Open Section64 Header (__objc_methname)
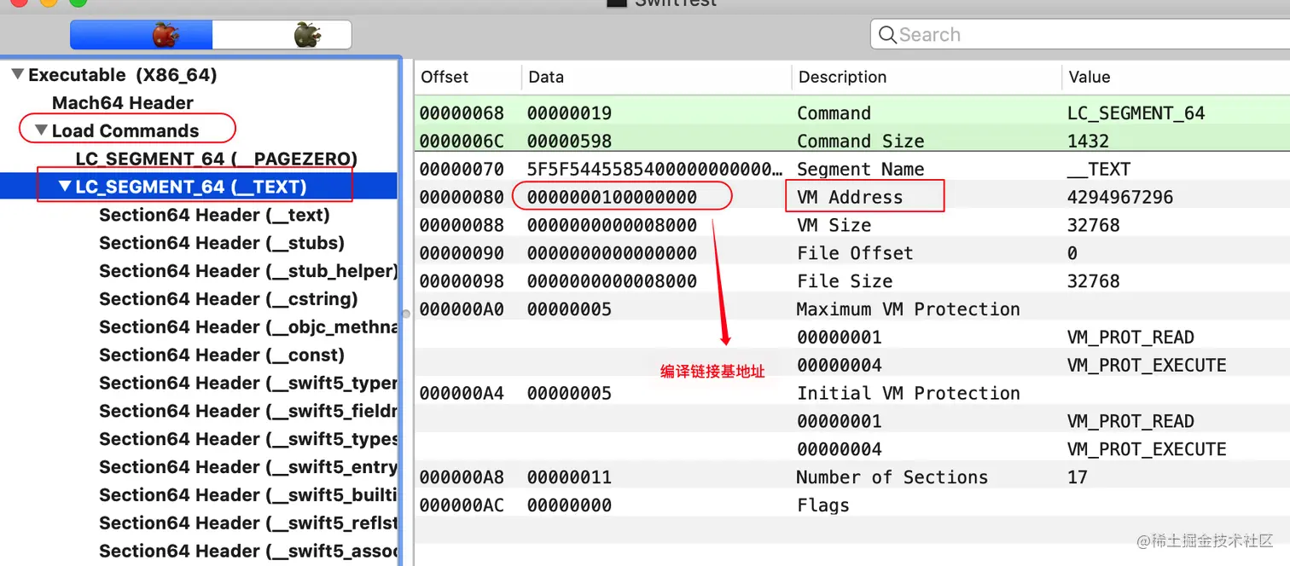This screenshot has height=566, width=1290. 248,327
